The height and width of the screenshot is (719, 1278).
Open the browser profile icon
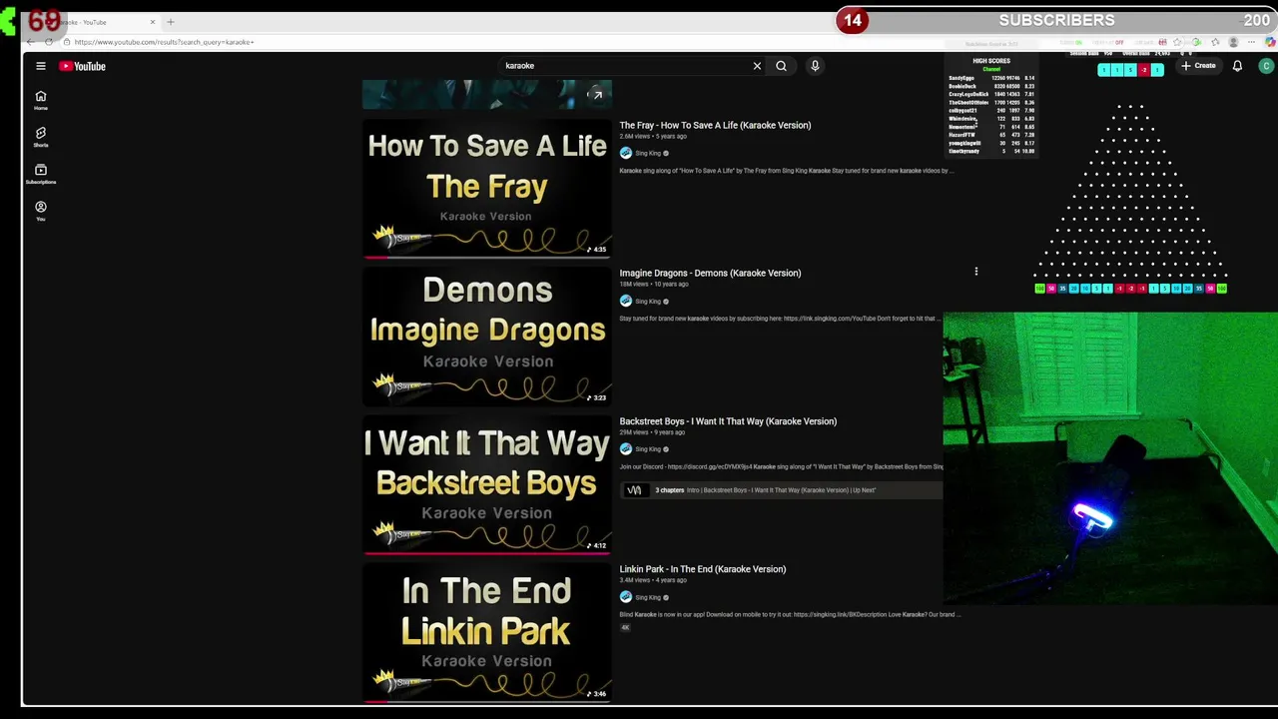1234,42
